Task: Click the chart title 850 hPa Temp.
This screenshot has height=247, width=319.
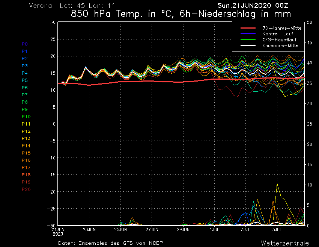Action: 181,14
